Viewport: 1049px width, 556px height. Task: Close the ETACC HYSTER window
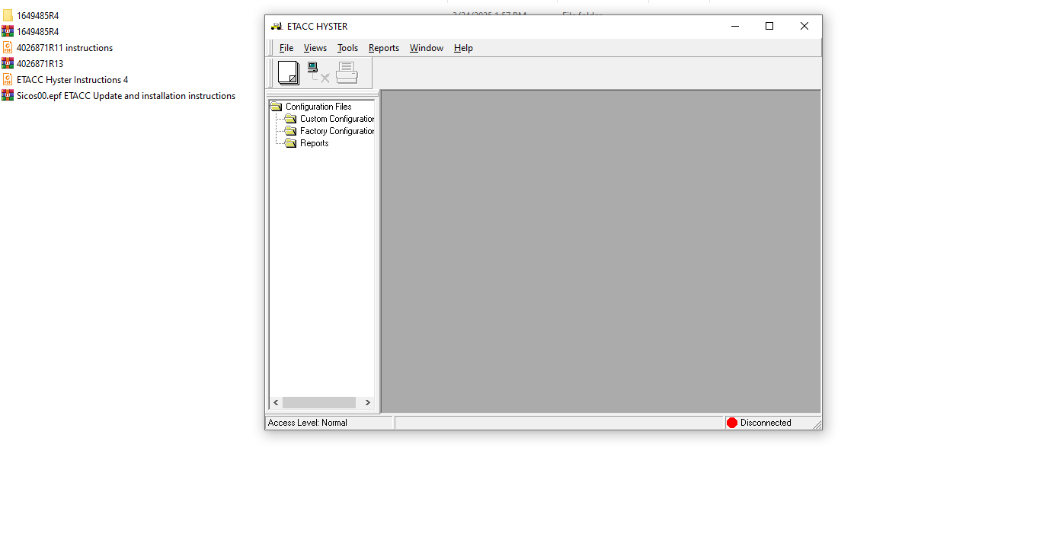point(804,26)
